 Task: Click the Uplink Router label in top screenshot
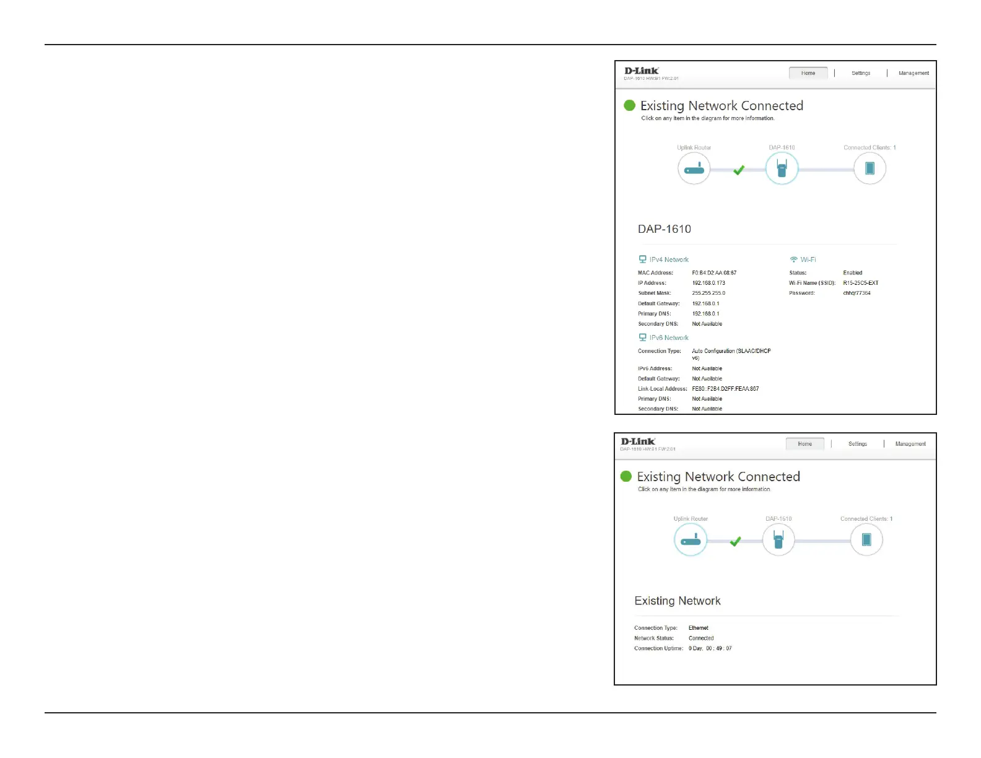pyautogui.click(x=694, y=147)
